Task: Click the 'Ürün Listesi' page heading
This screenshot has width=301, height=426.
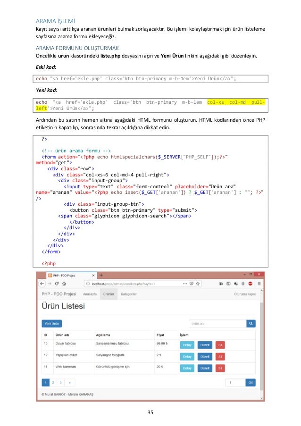Action: (x=63, y=306)
